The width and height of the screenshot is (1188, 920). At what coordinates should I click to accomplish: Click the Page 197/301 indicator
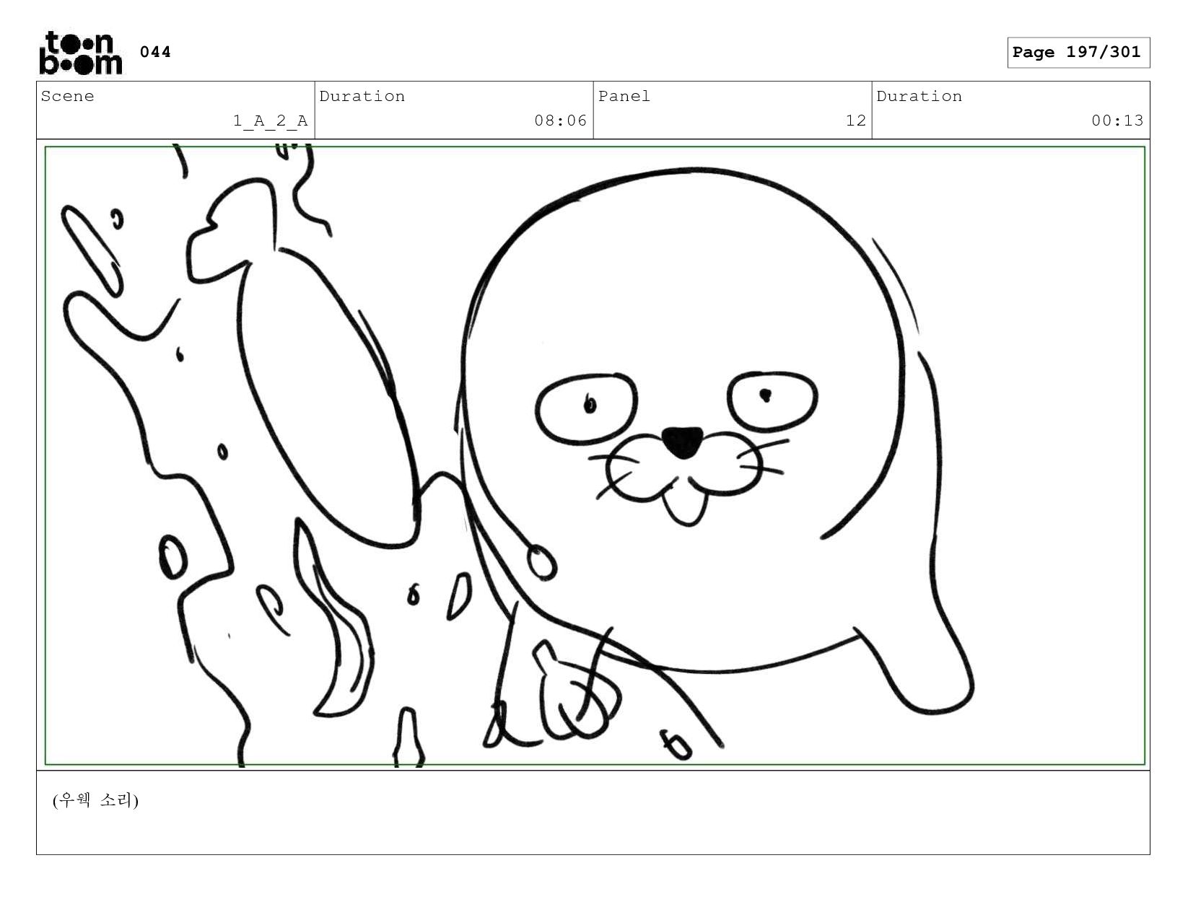click(x=1078, y=53)
